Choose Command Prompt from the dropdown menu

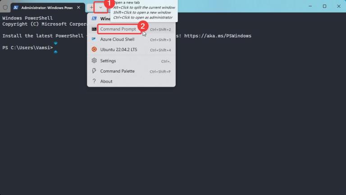pyautogui.click(x=131, y=29)
